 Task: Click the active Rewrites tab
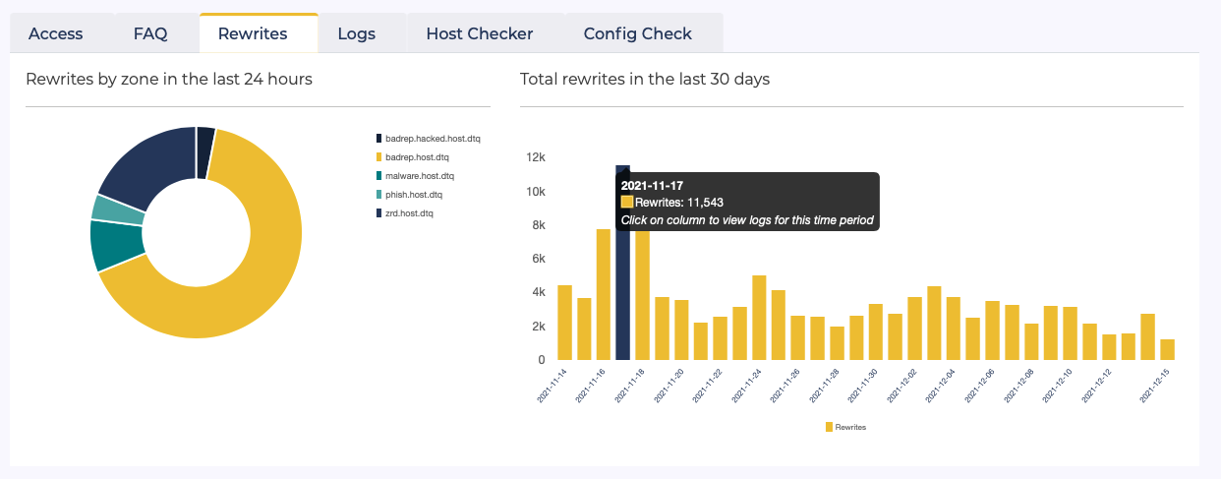[x=253, y=33]
